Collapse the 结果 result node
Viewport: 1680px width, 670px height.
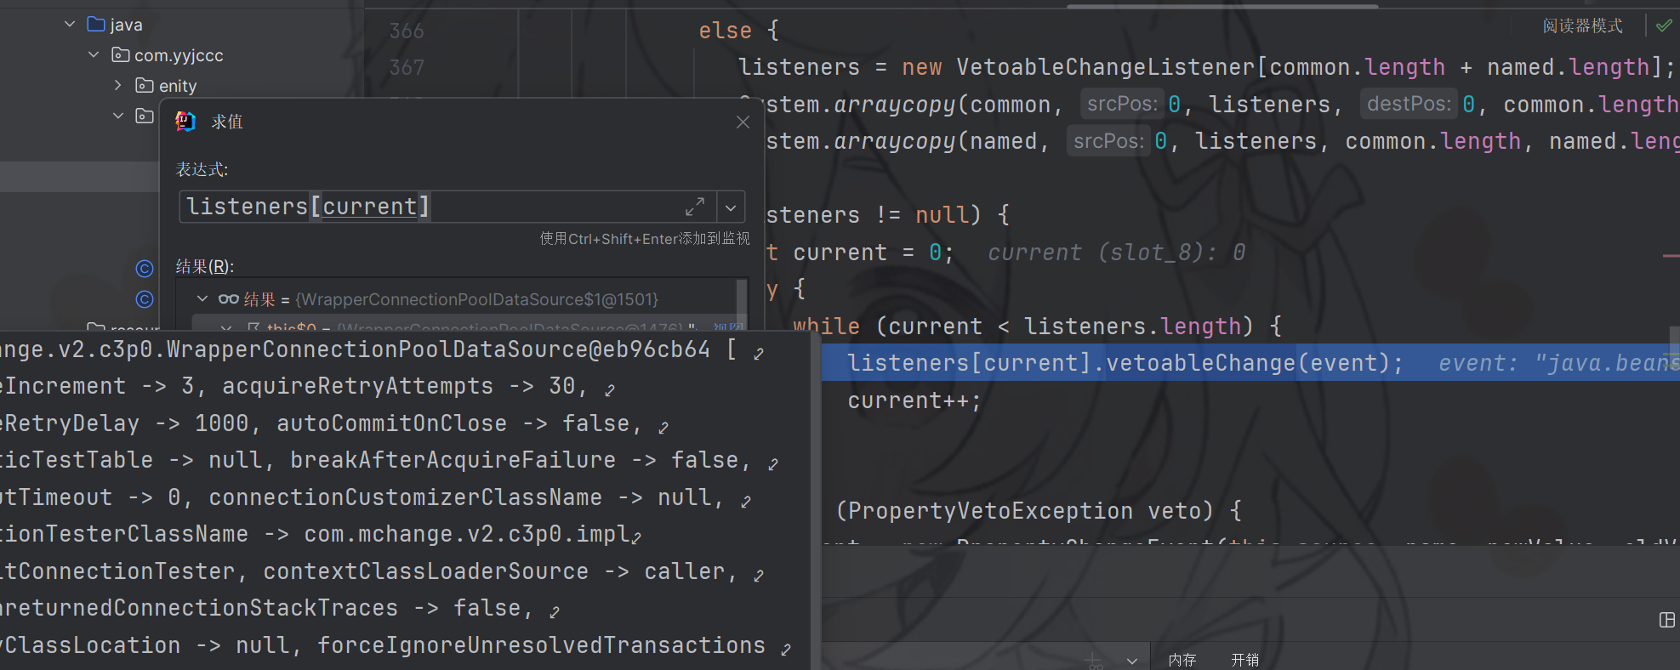(x=202, y=298)
